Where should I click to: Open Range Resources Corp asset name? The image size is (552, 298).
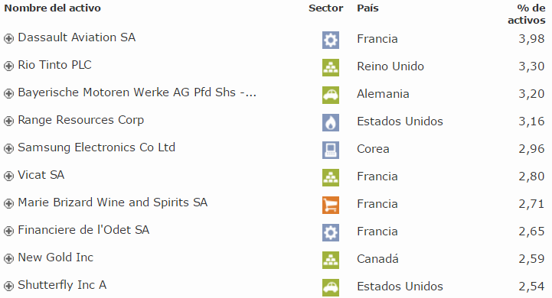tap(81, 120)
